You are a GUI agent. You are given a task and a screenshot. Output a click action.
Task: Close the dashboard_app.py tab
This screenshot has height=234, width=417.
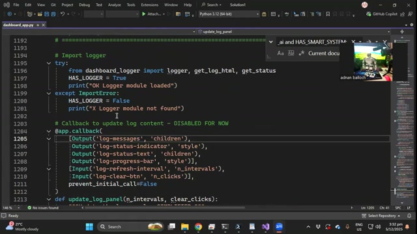point(44,25)
